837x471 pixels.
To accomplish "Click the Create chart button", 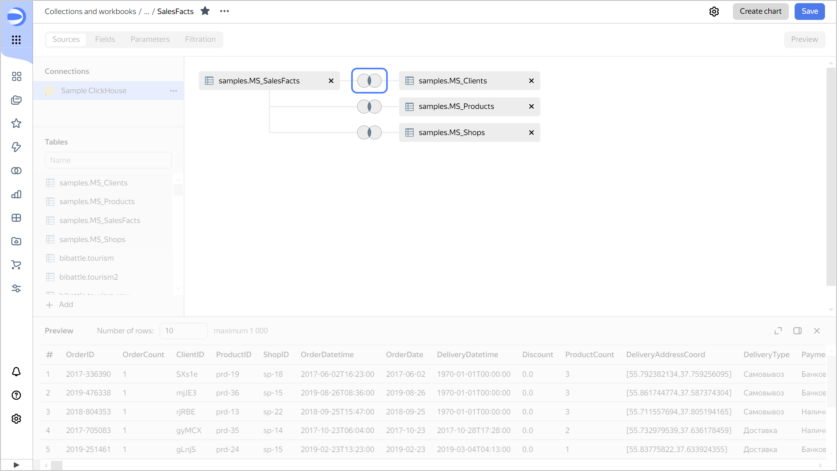I will click(x=760, y=11).
